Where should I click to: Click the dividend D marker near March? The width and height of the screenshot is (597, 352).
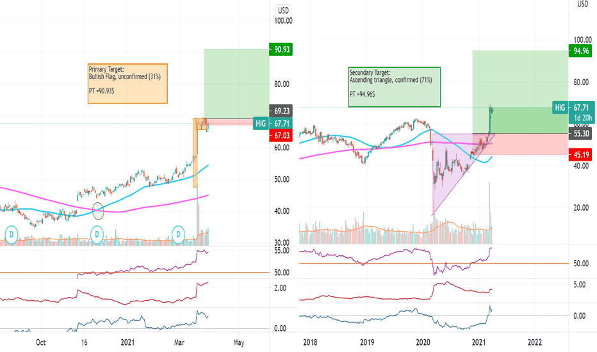(178, 235)
